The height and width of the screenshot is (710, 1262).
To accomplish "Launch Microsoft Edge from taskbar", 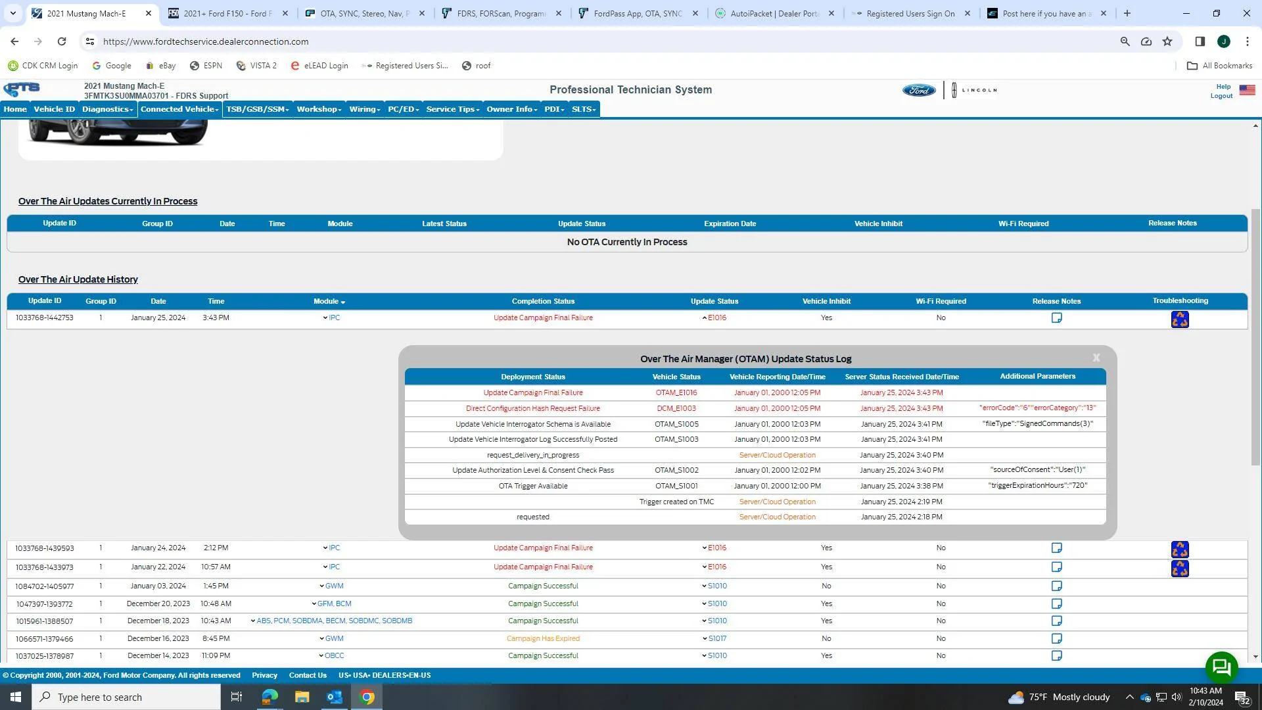I will pos(269,697).
